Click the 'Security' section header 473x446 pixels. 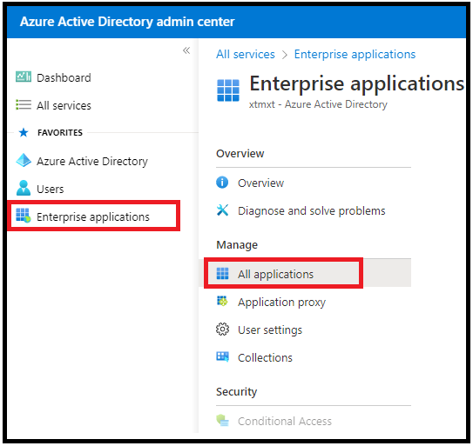[x=237, y=391]
